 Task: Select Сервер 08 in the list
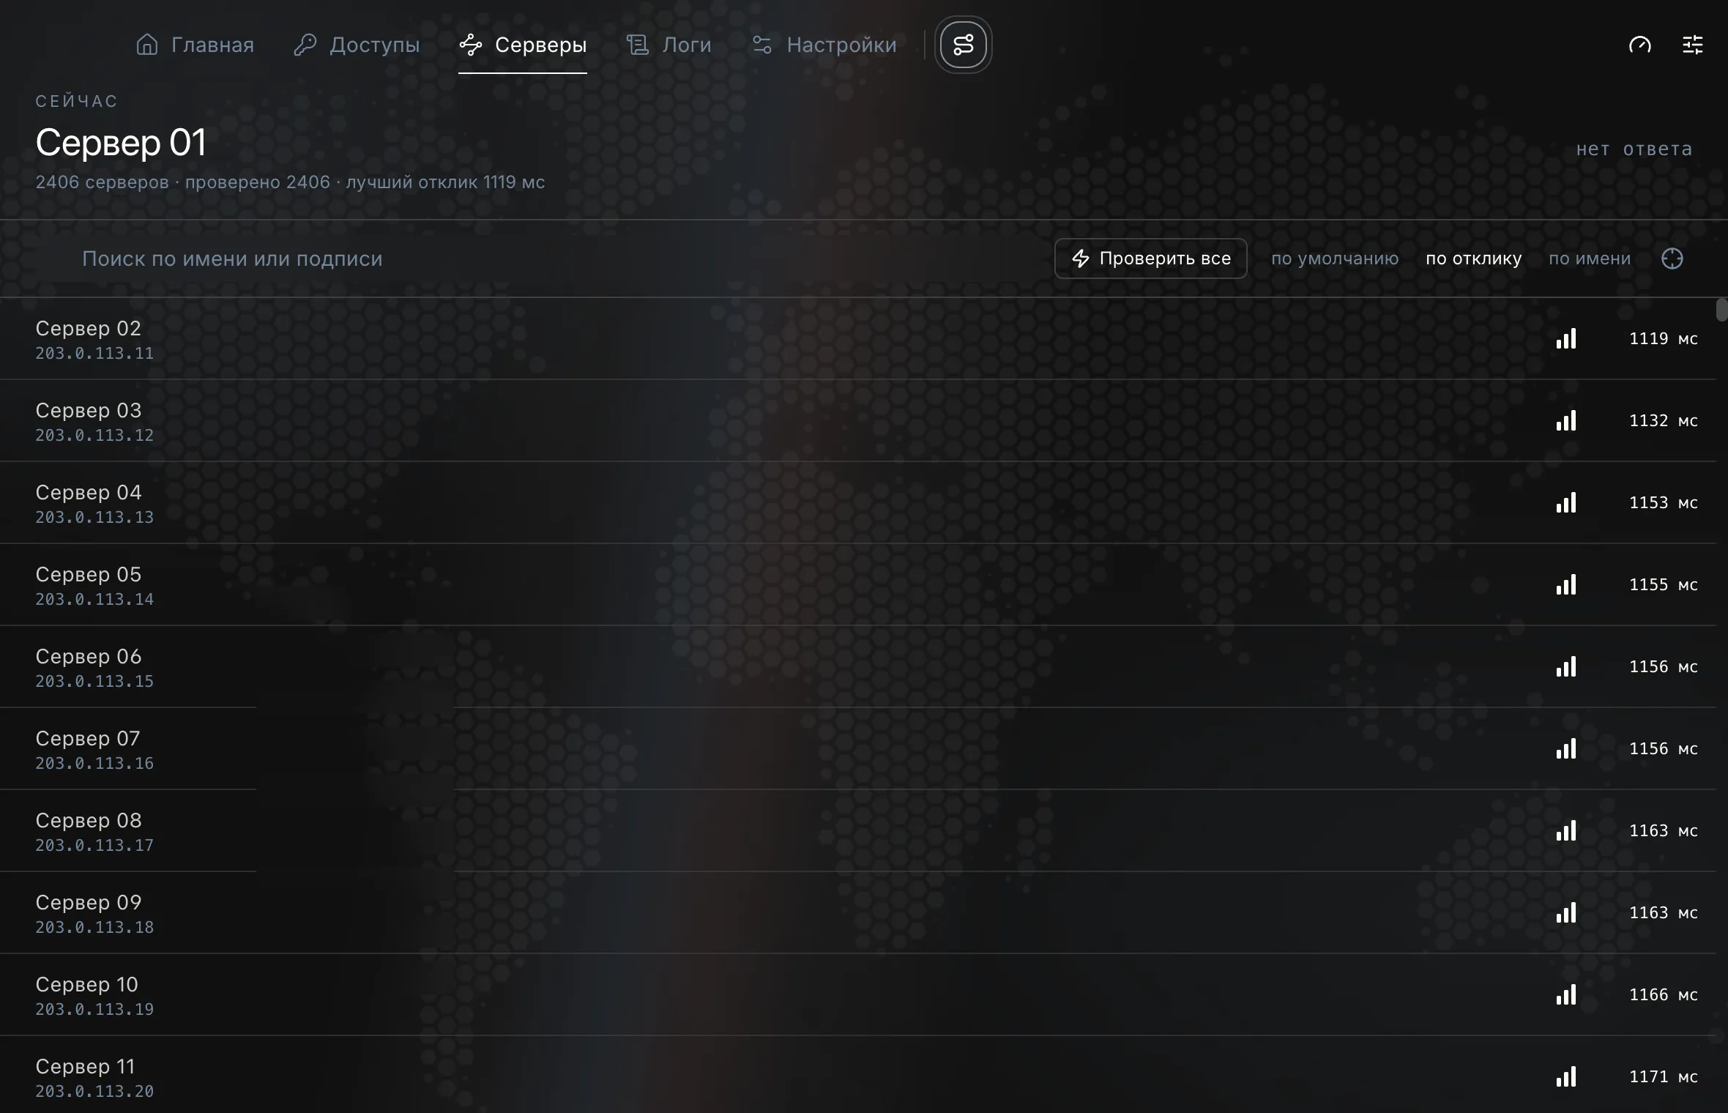tap(858, 830)
